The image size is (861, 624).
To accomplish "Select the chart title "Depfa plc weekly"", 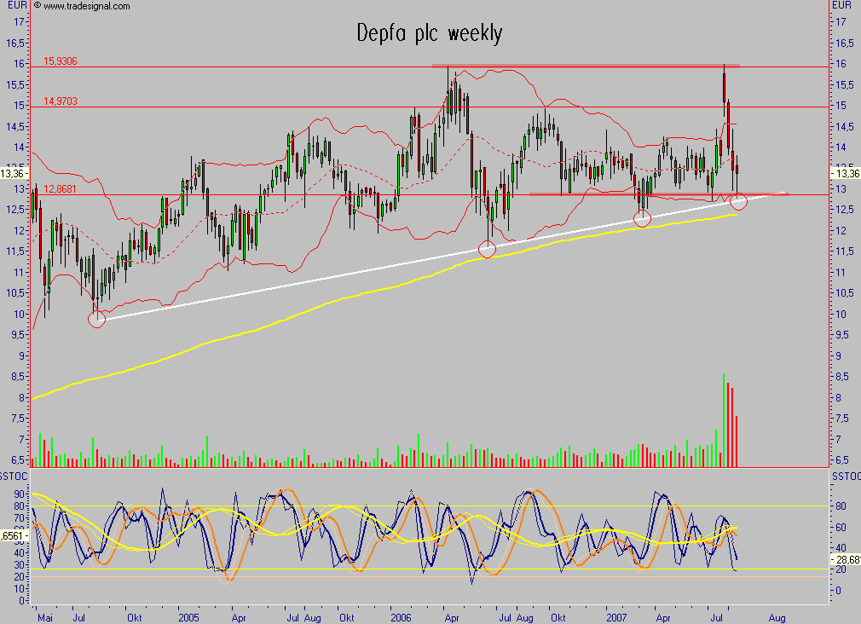I will (430, 33).
